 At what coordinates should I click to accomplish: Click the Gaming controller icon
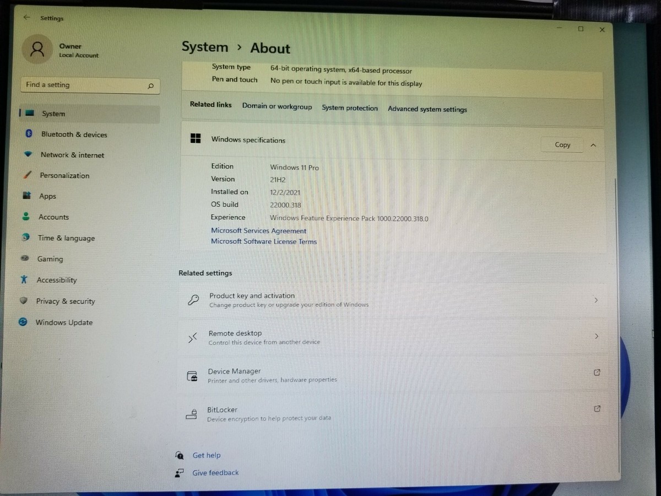(x=24, y=258)
